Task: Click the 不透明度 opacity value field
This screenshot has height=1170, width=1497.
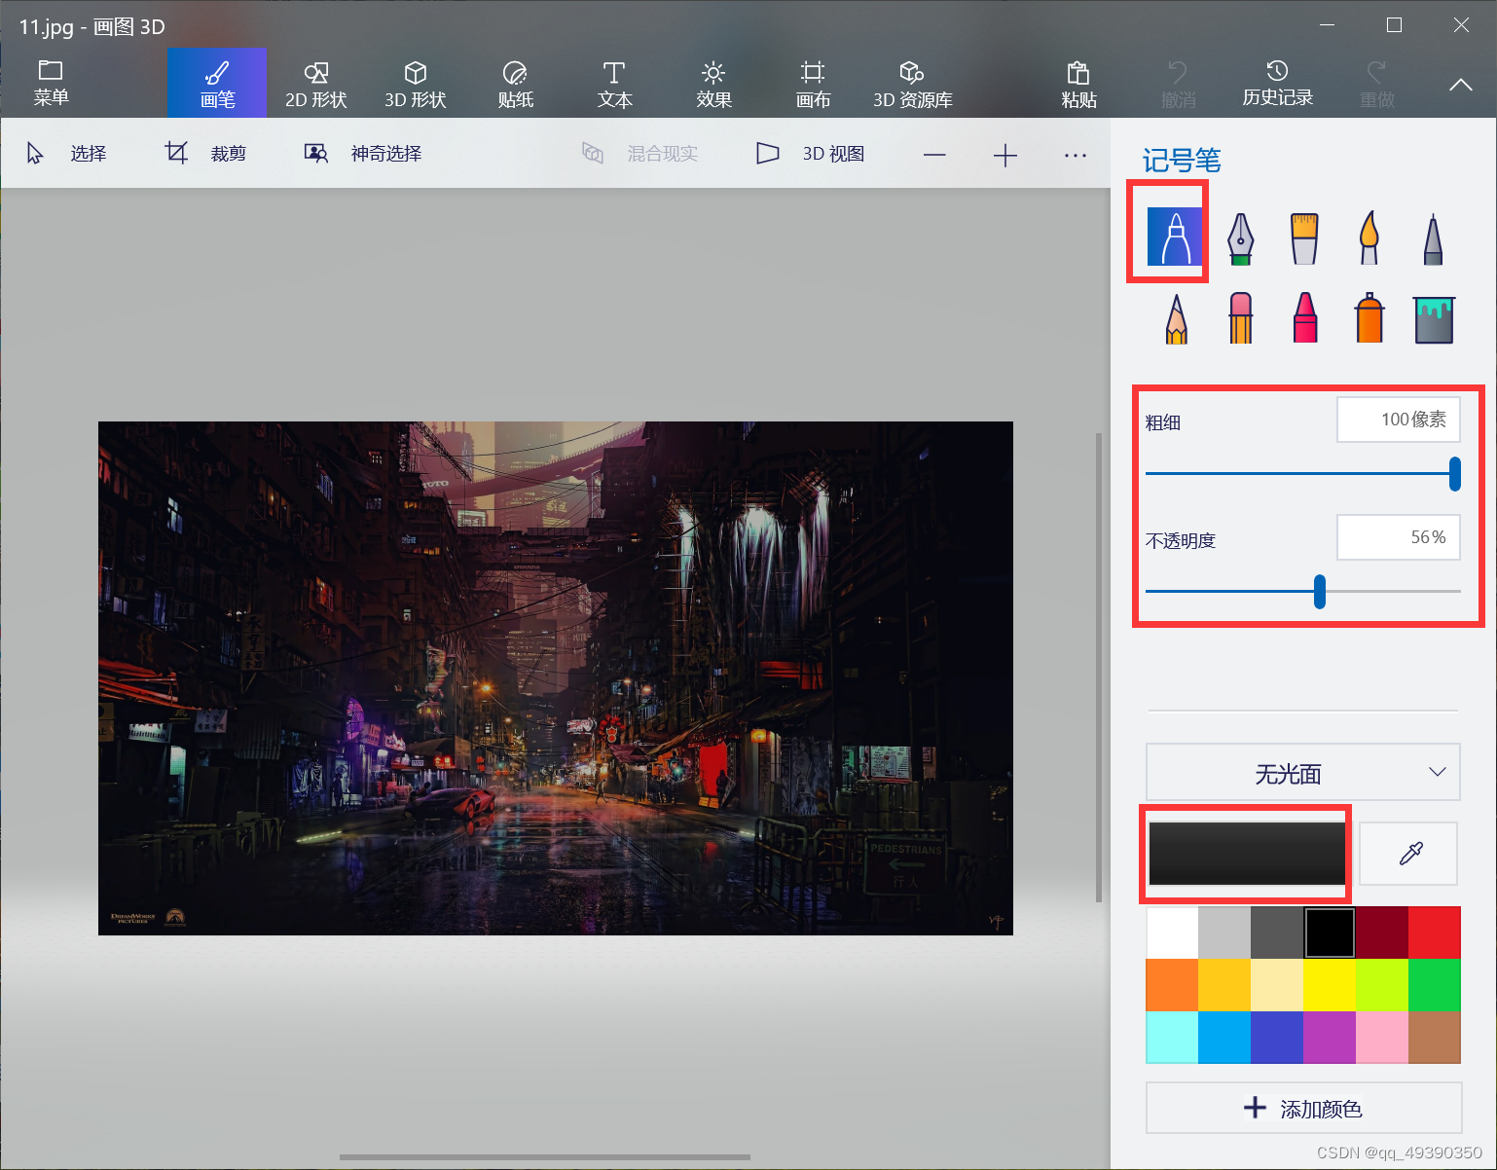Action: coord(1399,537)
